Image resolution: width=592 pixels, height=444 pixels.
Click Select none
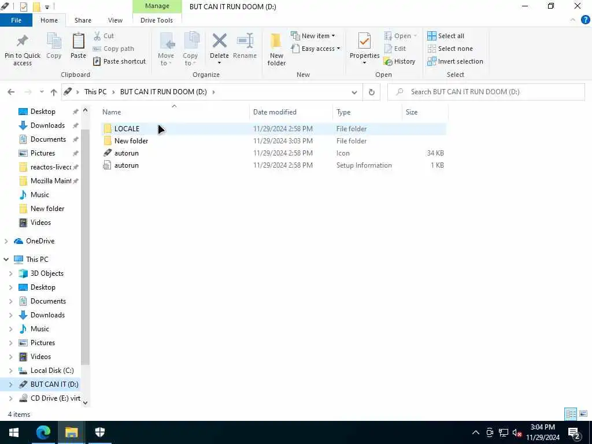(x=450, y=49)
